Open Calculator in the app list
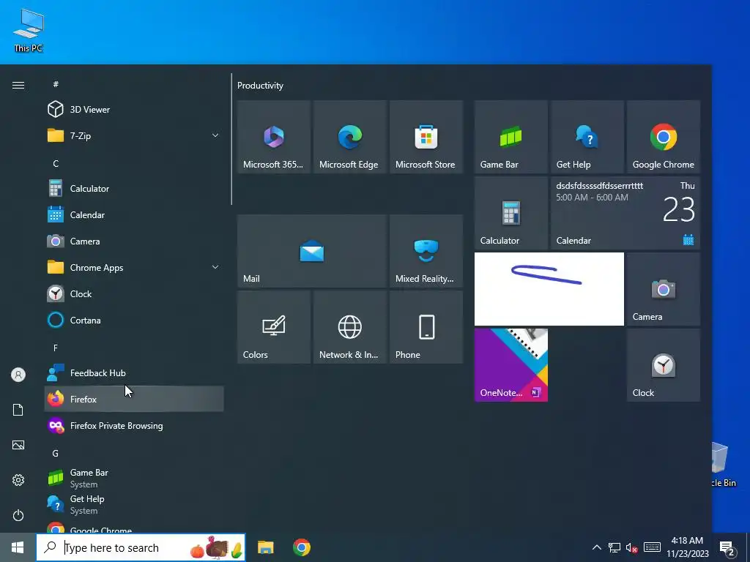 134,189
